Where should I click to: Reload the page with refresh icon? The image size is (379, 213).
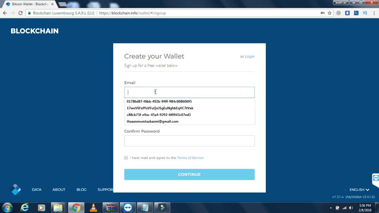coord(20,13)
